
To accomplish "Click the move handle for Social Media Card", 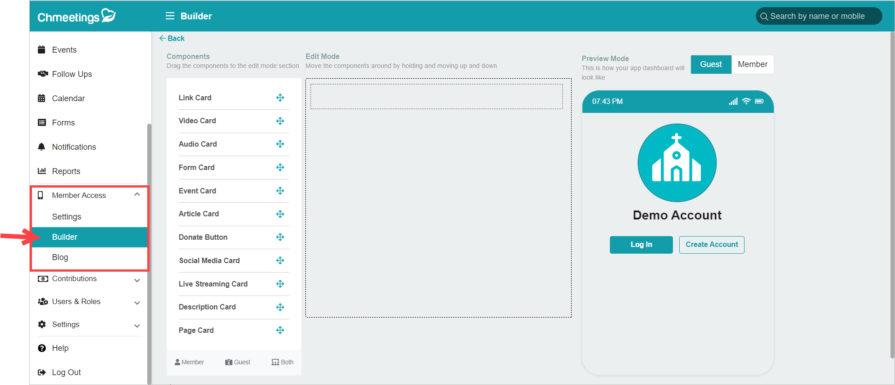I will (x=280, y=260).
